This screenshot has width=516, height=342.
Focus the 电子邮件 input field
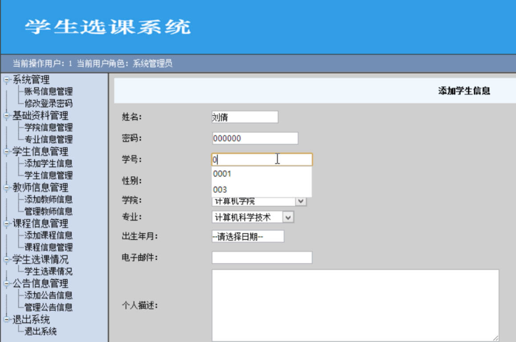(262, 258)
